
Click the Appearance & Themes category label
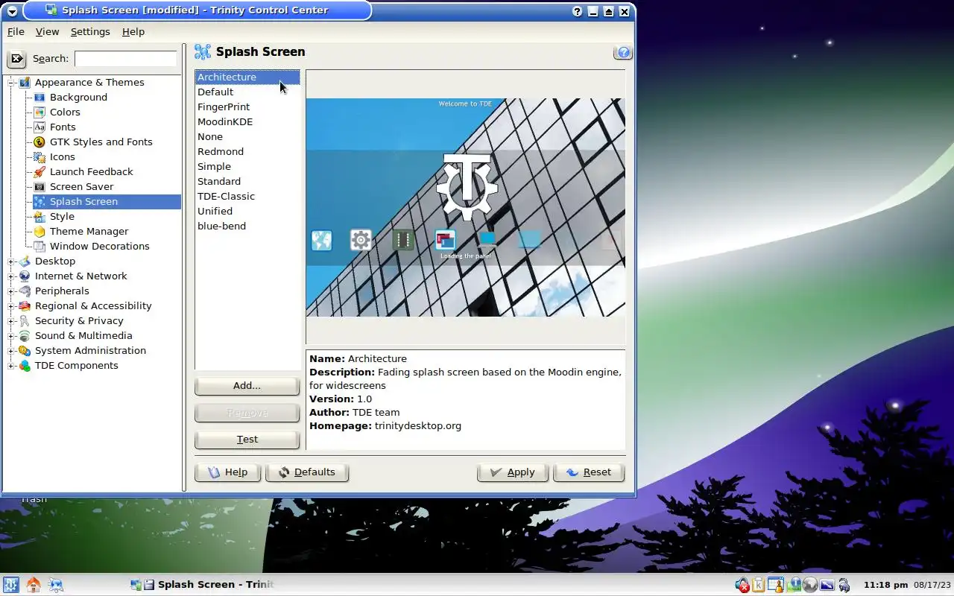point(89,83)
